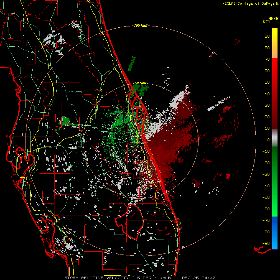Click the 20 value on the velocity scale

[267, 117]
